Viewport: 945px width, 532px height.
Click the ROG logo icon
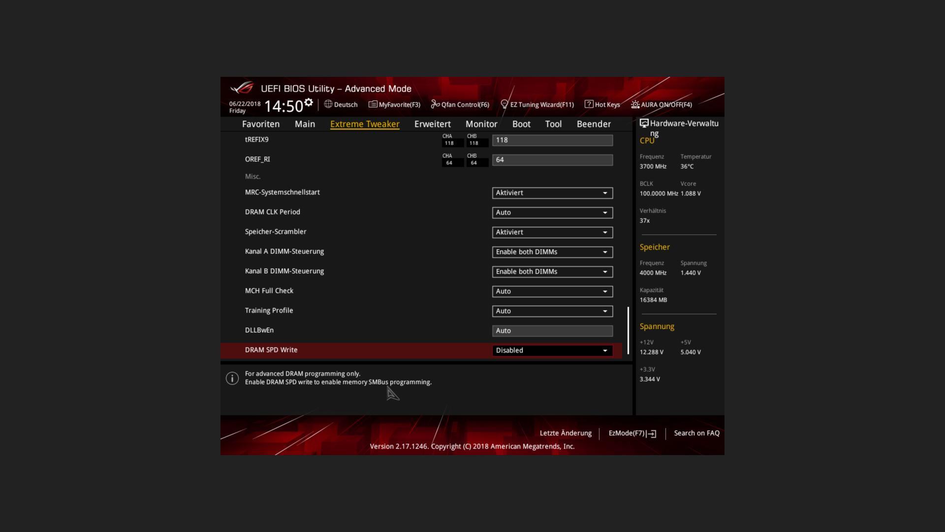tap(242, 88)
